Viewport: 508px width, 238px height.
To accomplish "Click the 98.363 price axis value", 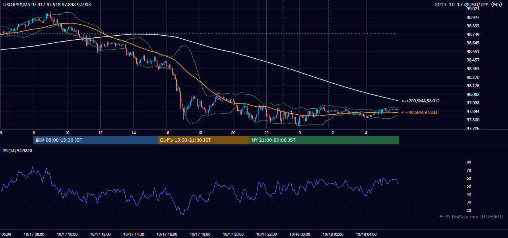I will click(472, 69).
